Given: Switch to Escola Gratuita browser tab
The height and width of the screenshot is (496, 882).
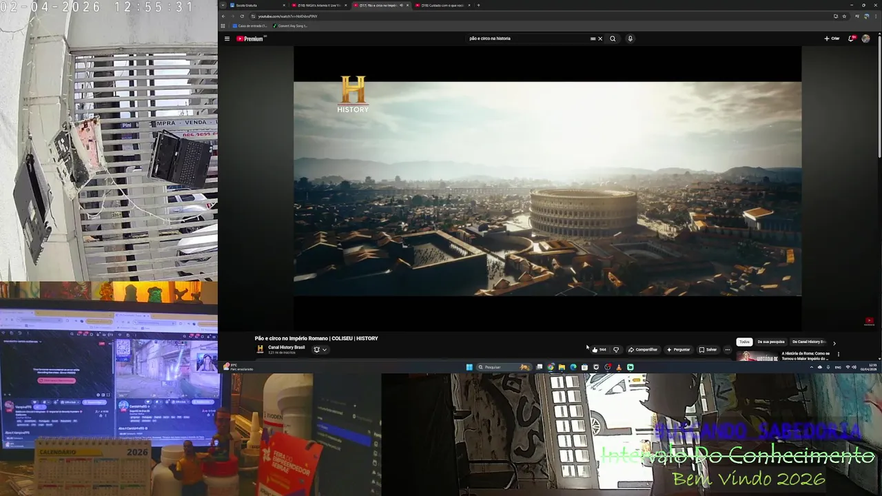Looking at the screenshot, I should (257, 5).
